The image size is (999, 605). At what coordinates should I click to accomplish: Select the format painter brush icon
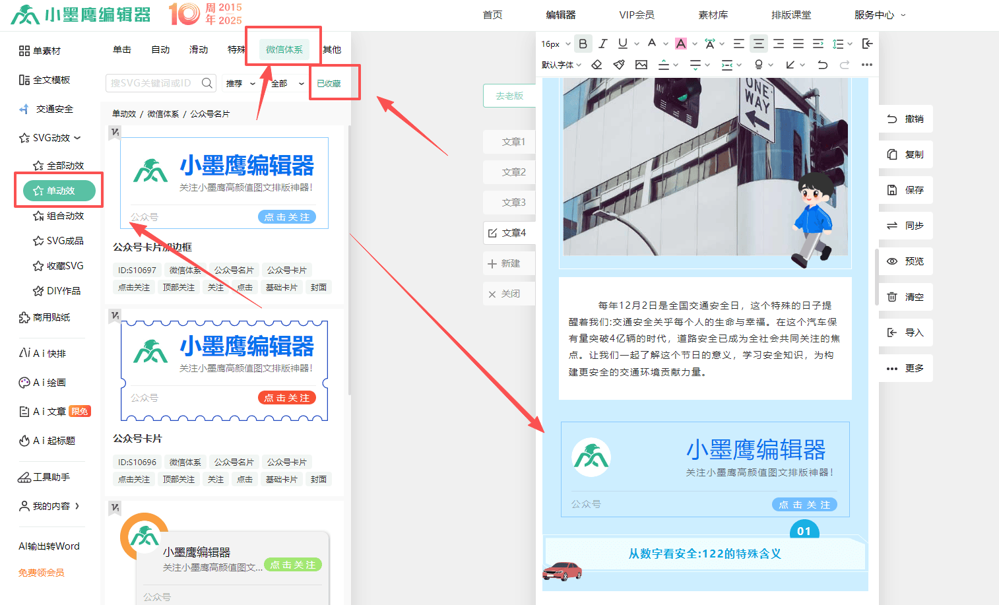(x=619, y=65)
